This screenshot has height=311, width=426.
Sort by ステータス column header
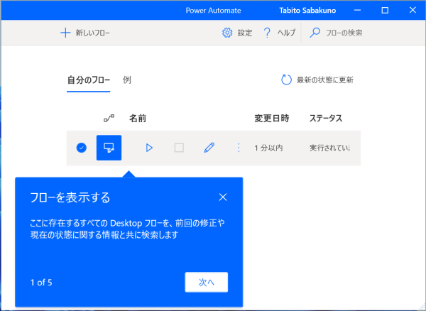pyautogui.click(x=326, y=119)
